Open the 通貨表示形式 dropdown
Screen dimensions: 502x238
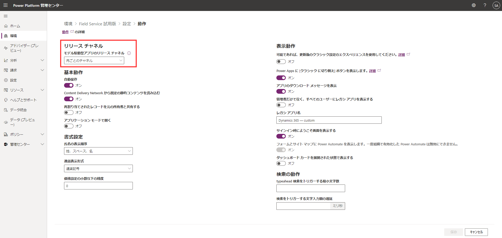coord(98,169)
